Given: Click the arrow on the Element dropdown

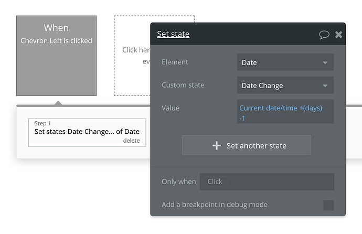Looking at the screenshot, I should tap(325, 63).
